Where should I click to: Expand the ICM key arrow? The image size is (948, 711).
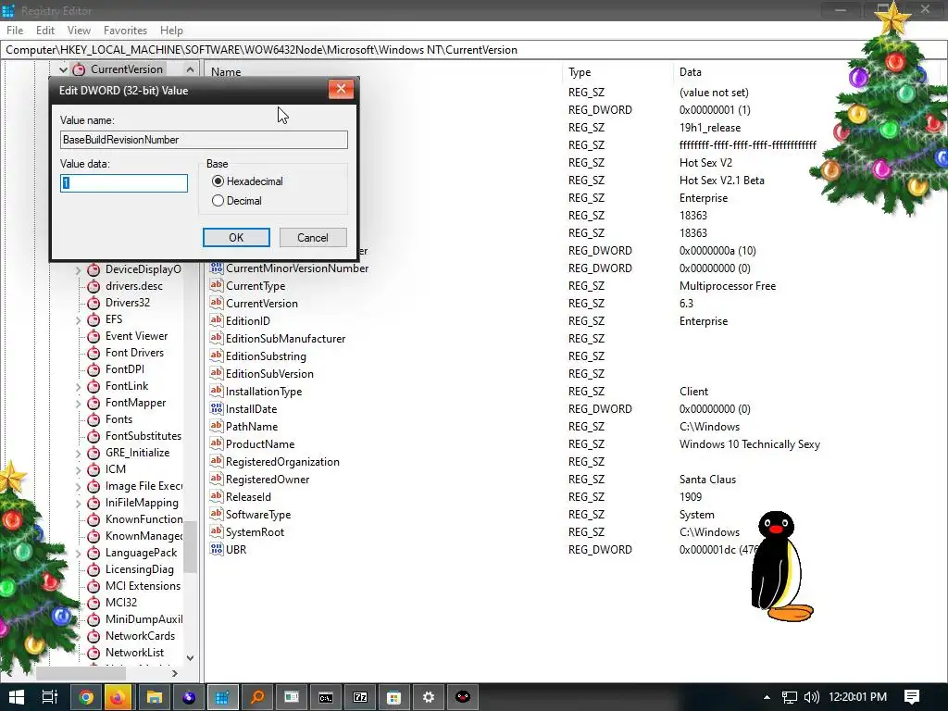point(78,469)
